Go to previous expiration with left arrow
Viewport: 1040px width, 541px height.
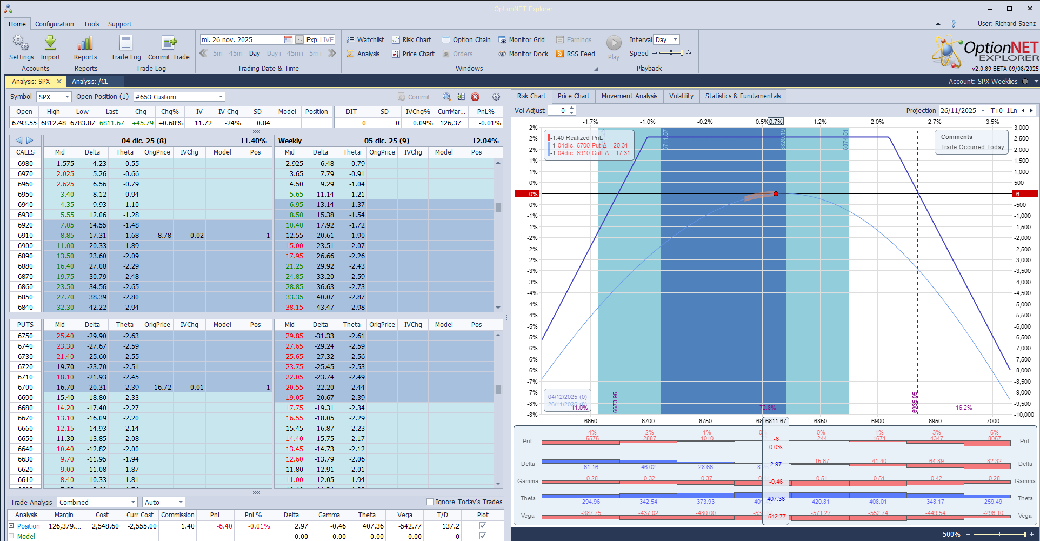pos(19,141)
